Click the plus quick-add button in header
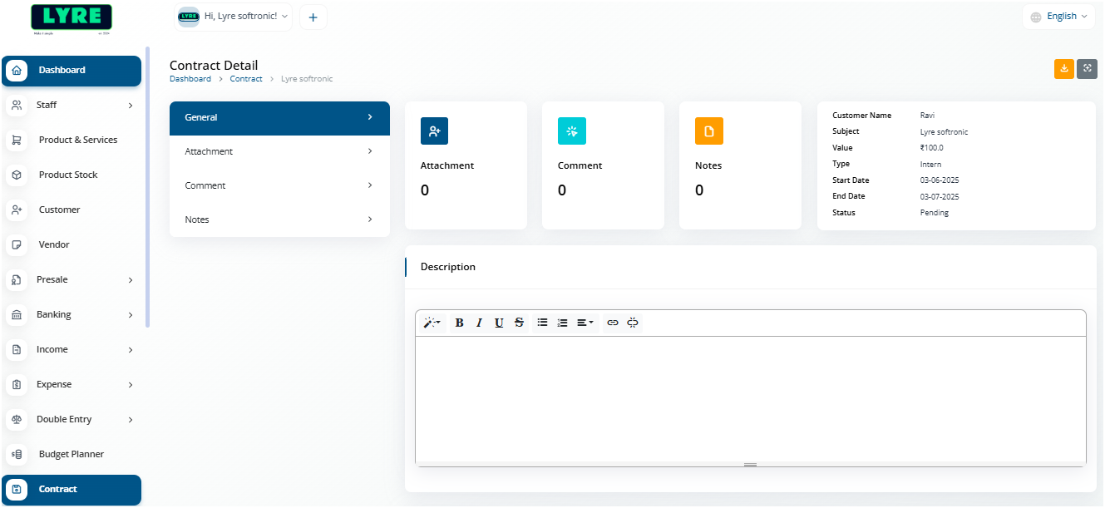This screenshot has height=508, width=1105. tap(313, 17)
